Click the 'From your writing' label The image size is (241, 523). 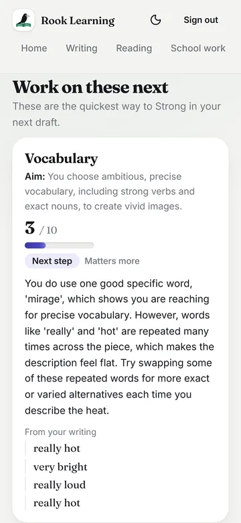pyautogui.click(x=60, y=432)
